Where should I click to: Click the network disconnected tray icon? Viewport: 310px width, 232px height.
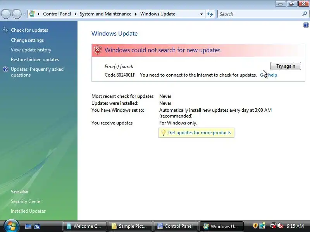273,226
